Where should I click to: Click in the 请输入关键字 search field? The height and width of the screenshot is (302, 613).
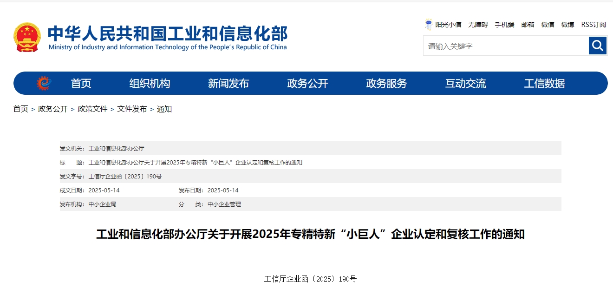tap(505, 46)
